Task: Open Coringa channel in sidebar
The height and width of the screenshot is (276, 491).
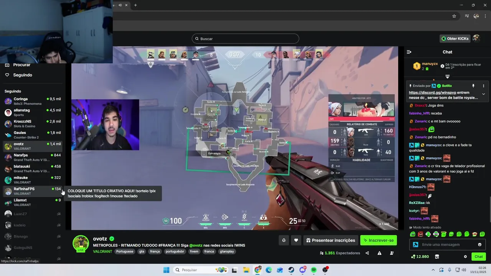Action: (33, 101)
